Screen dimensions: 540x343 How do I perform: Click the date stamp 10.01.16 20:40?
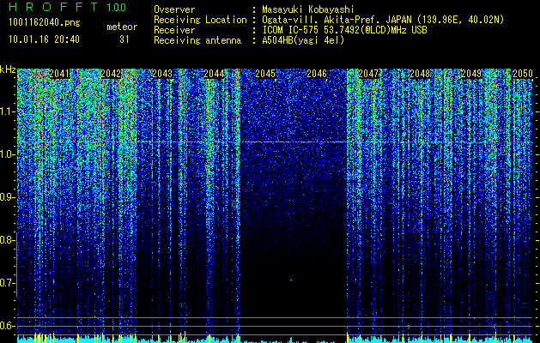(x=44, y=39)
